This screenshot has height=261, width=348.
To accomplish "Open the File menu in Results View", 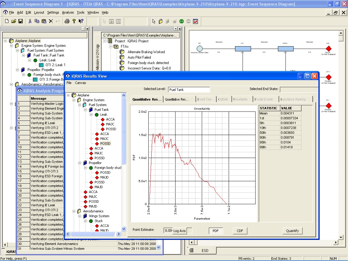I will tap(69, 83).
